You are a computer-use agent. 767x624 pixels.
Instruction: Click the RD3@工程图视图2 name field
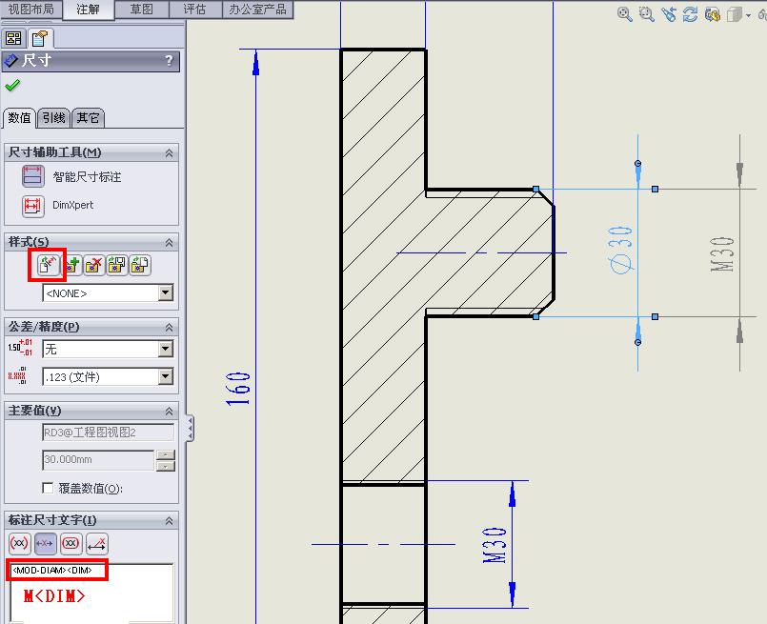pyautogui.click(x=108, y=433)
